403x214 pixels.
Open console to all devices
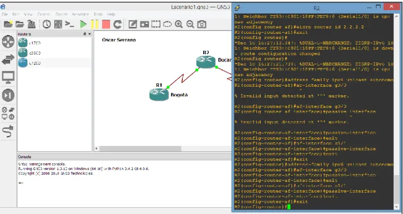tap(69, 24)
